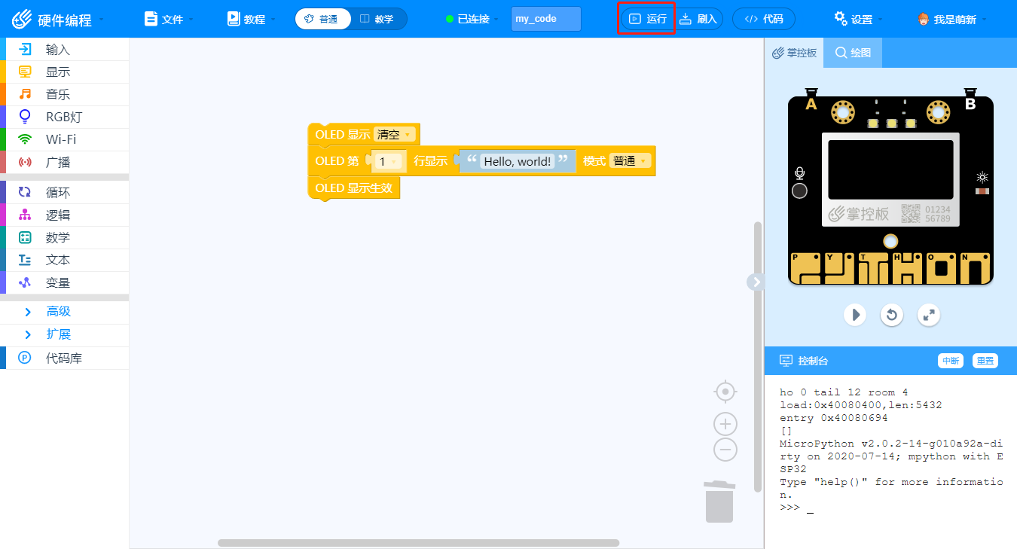Click the my_code project name field
This screenshot has height=549, width=1017.
[546, 19]
